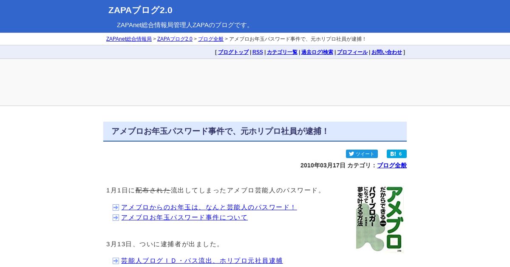Open the ZAPAnet総合情報局 breadcrumb link
The image size is (510, 267).
(129, 39)
